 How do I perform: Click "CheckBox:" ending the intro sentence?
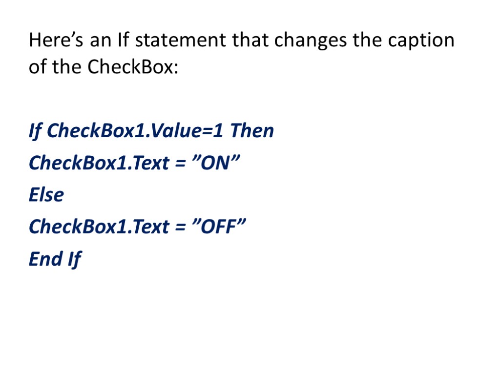pos(133,67)
